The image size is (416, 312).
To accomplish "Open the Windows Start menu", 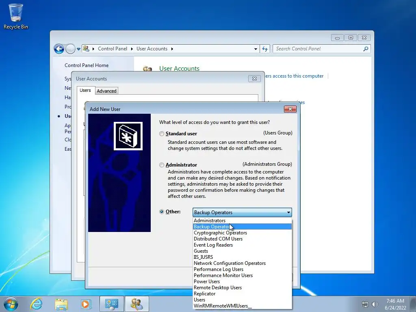I will pos(11,304).
